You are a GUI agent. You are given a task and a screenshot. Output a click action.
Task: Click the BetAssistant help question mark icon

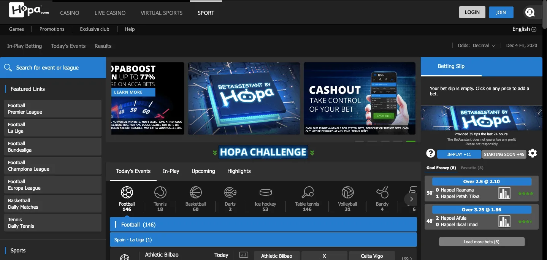click(x=430, y=153)
